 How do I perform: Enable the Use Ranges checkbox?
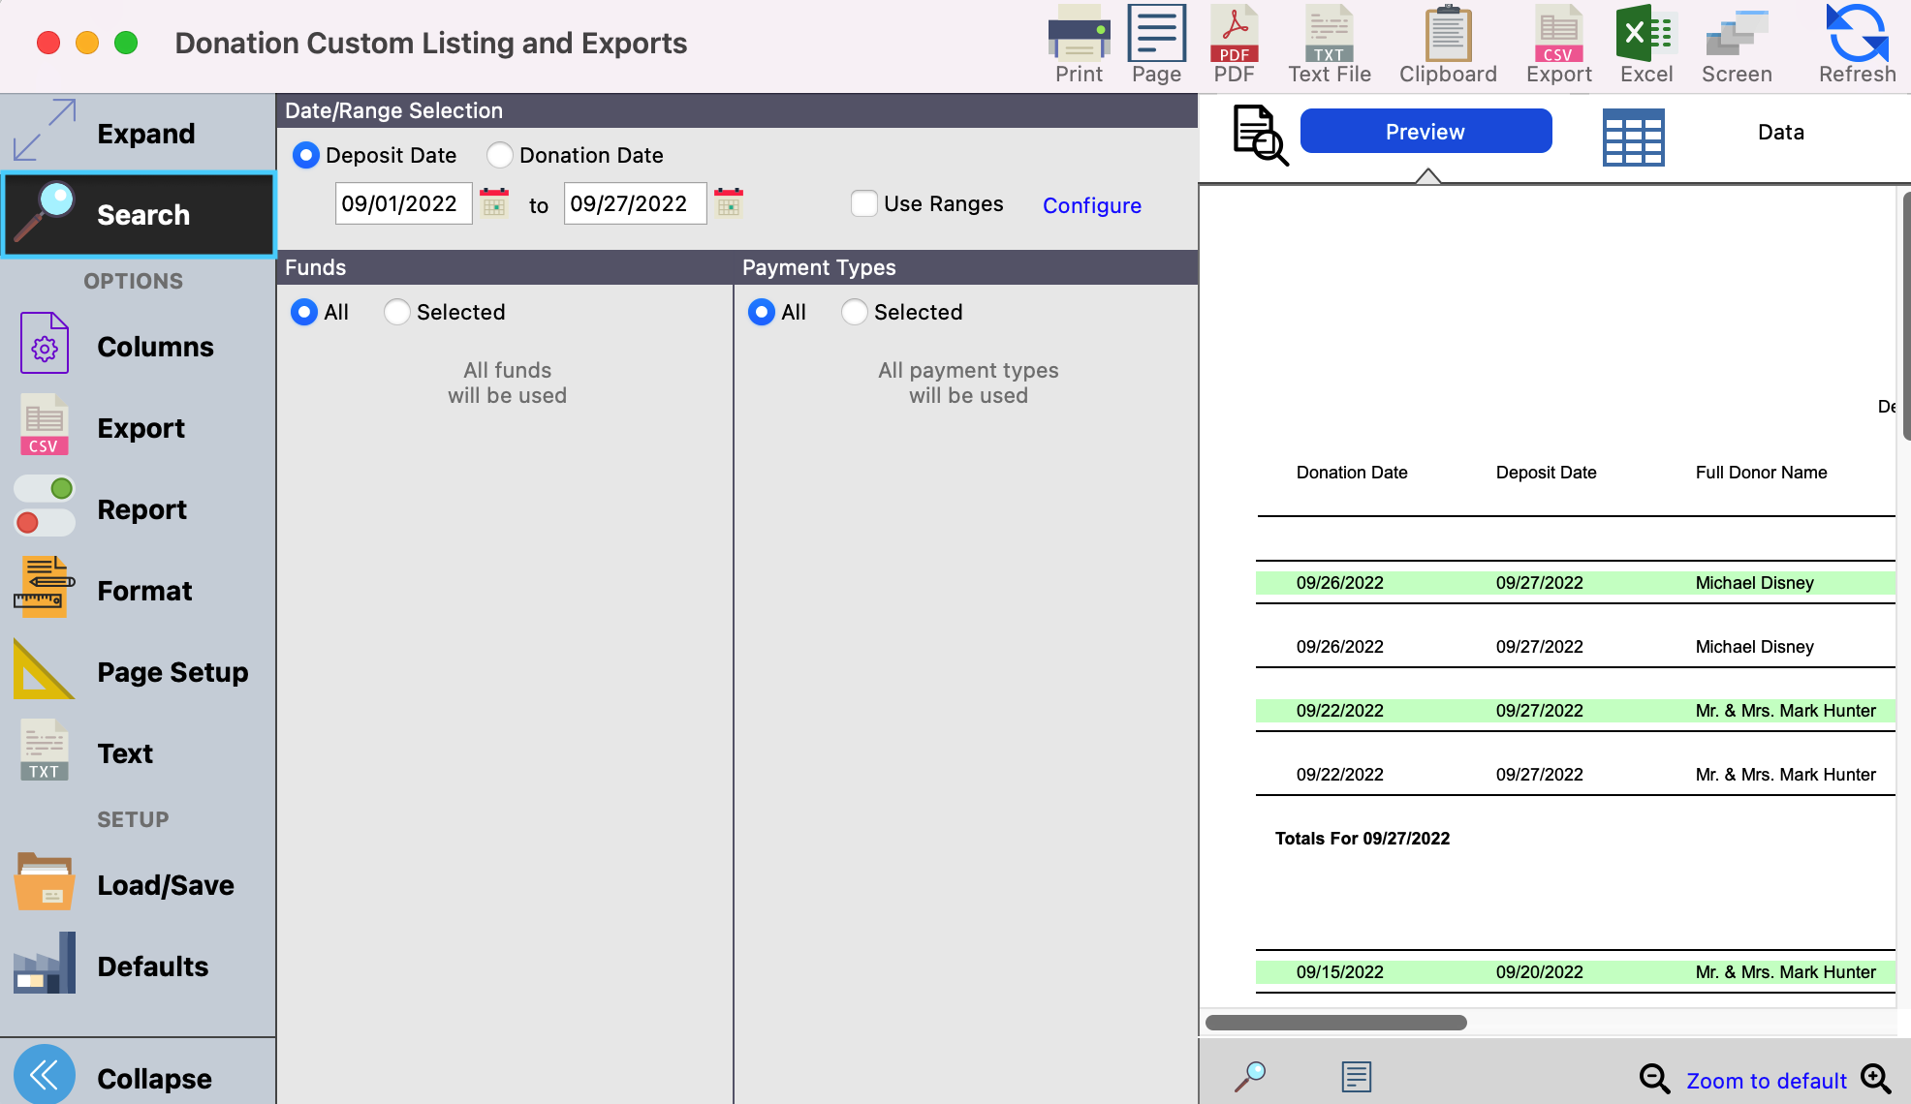(864, 203)
